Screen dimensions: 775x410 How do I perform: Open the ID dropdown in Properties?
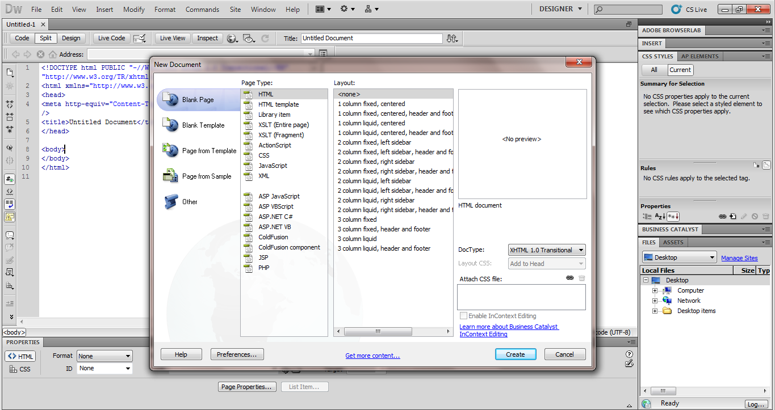[x=104, y=368]
